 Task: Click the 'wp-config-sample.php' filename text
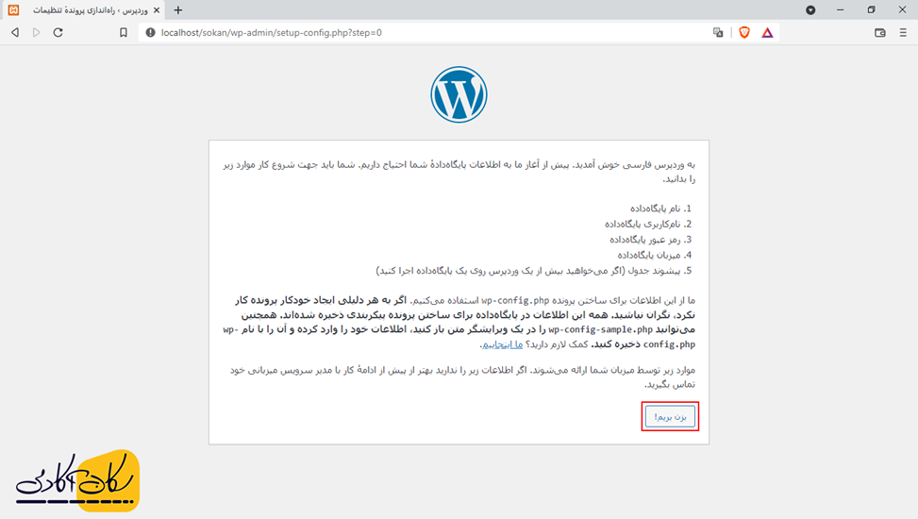pyautogui.click(x=600, y=329)
